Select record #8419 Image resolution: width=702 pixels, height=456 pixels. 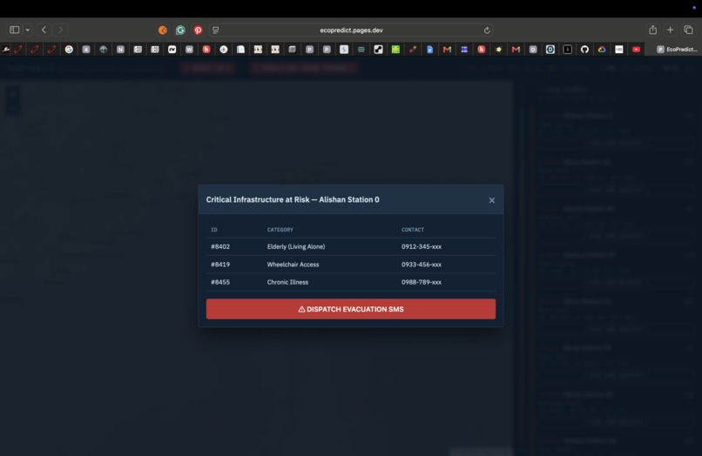[220, 265]
